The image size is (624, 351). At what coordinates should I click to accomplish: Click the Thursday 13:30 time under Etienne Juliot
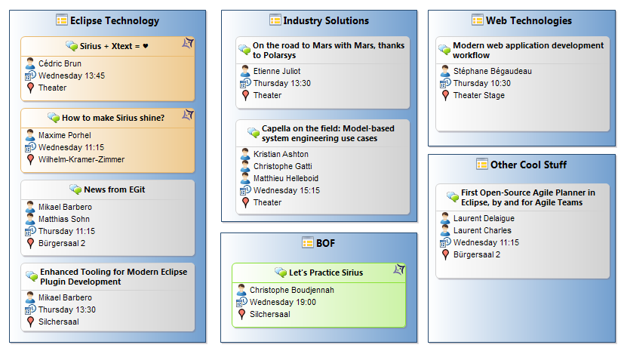point(282,83)
